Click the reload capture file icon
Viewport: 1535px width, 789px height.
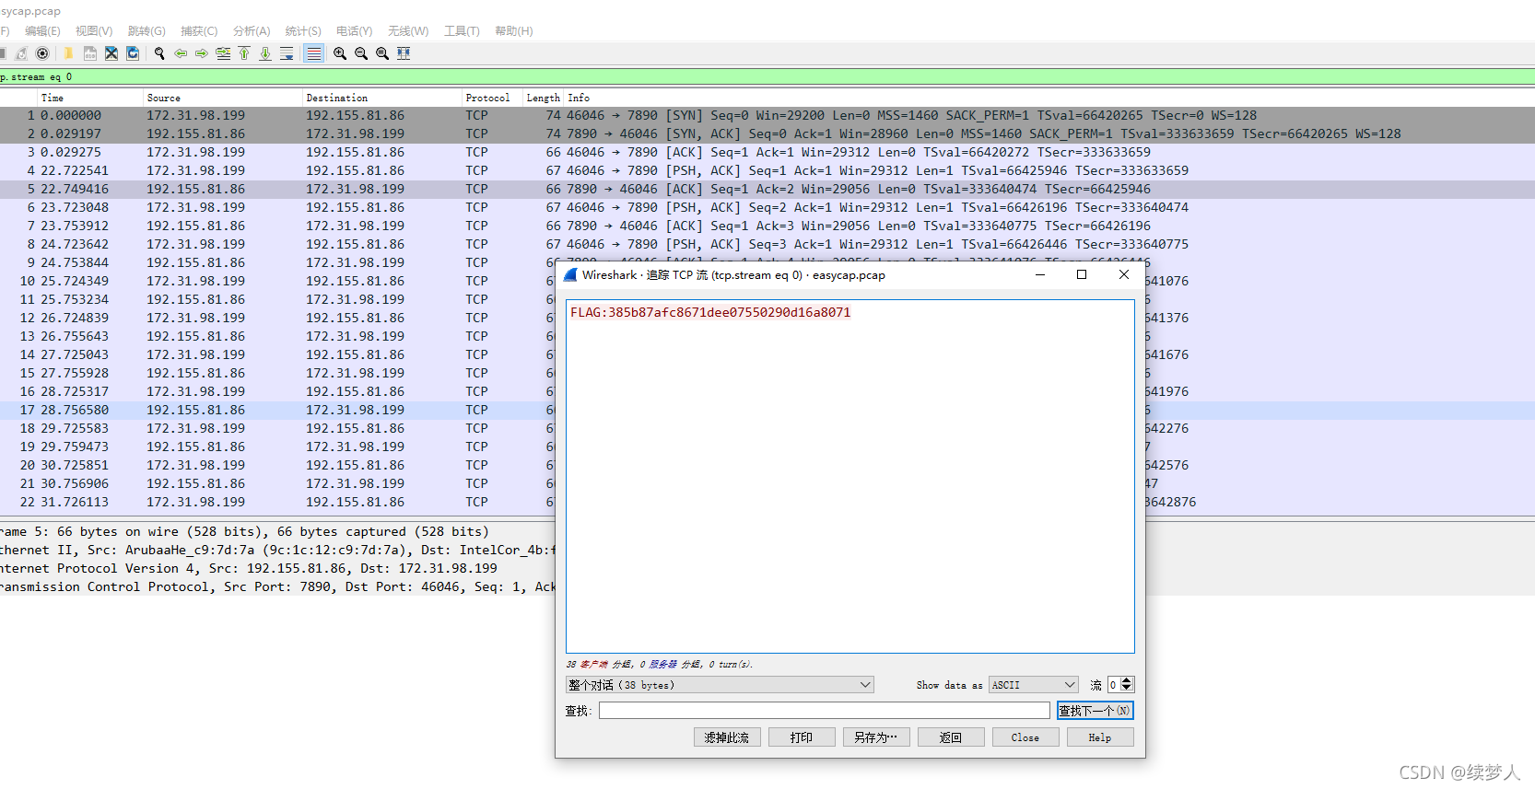[x=133, y=53]
